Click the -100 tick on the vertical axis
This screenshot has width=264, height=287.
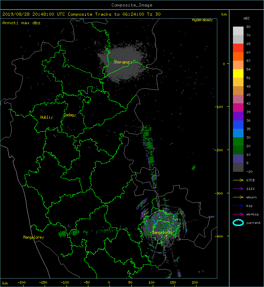point(219,107)
